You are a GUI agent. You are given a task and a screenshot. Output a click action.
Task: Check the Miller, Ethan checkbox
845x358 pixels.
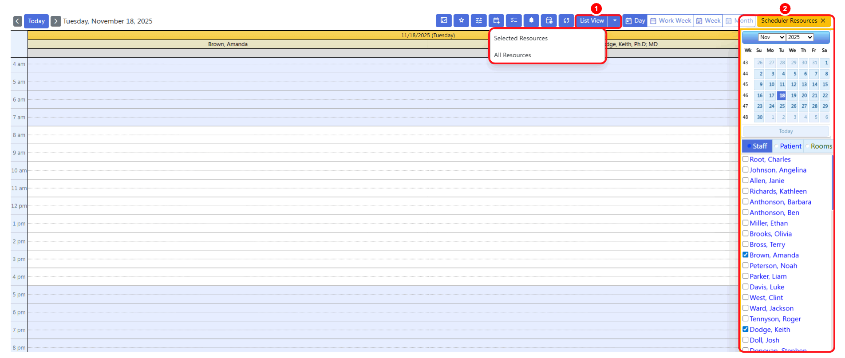[746, 223]
